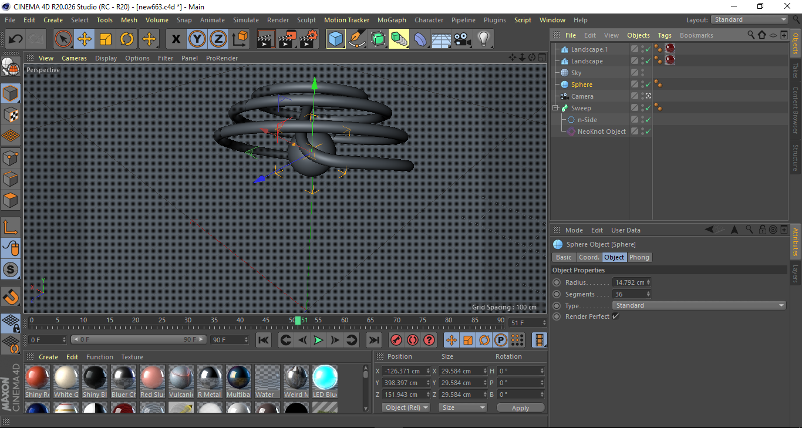Click the Array modeling objects icon
The width and height of the screenshot is (802, 428).
399,39
